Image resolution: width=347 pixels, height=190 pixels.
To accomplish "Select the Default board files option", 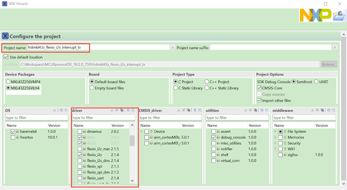I will [x=92, y=82].
